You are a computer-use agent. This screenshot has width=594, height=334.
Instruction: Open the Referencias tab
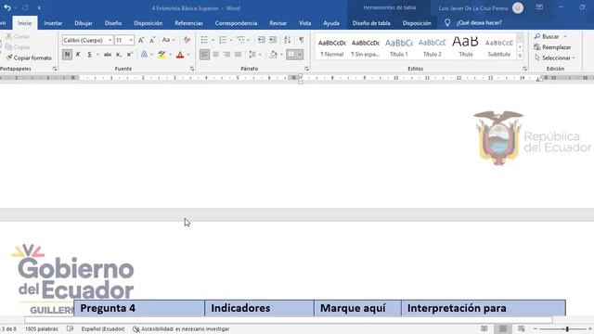click(x=188, y=23)
